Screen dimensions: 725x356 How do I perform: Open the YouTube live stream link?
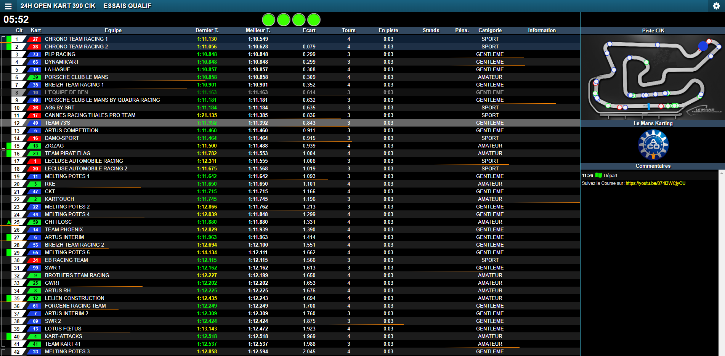[655, 183]
